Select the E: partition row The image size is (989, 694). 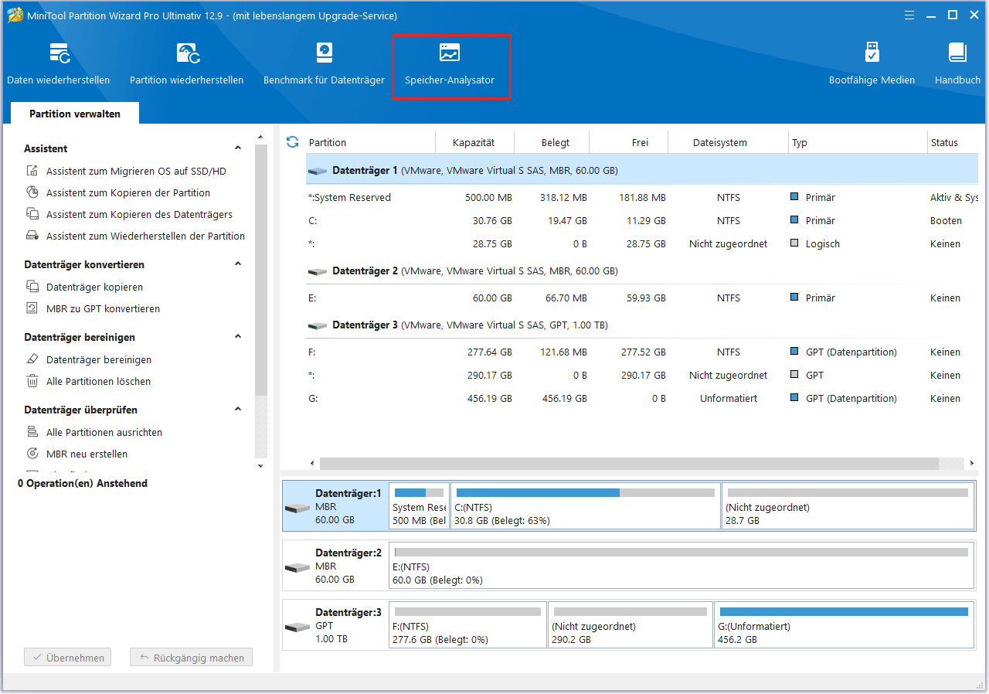(x=641, y=298)
